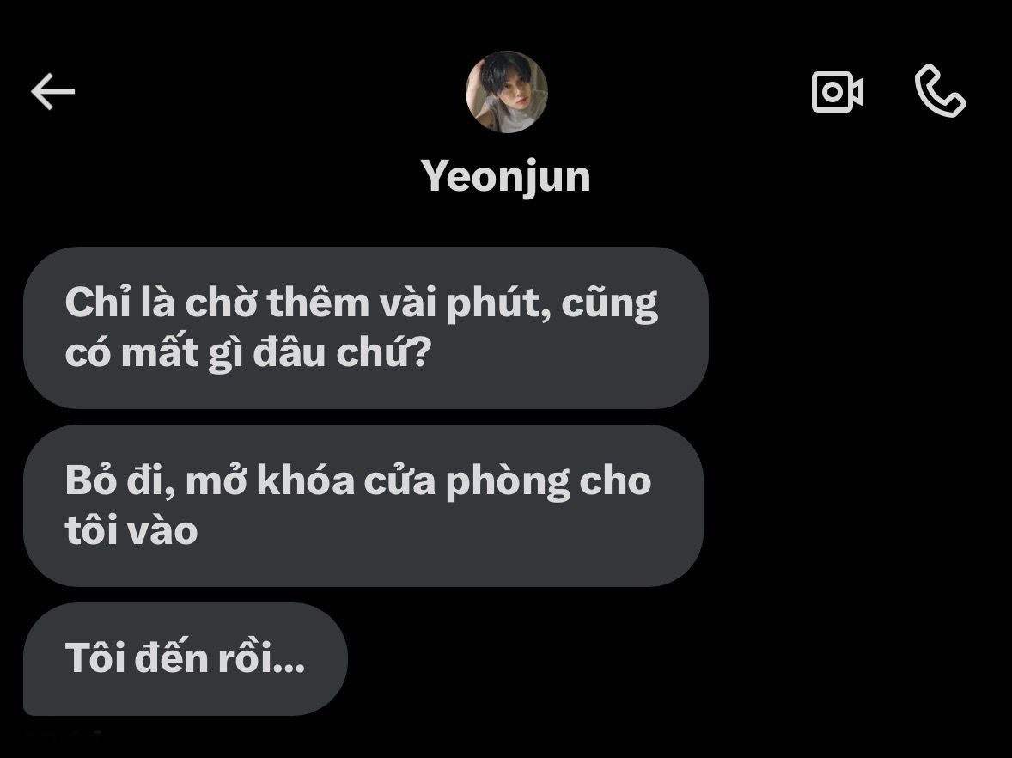This screenshot has height=758, width=1012.
Task: Select the message "Bỏ đi, mở khóa cửa"
Action: click(363, 505)
